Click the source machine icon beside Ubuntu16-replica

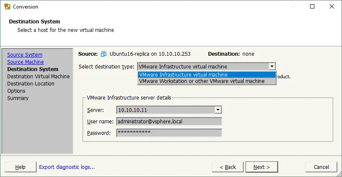(104, 54)
